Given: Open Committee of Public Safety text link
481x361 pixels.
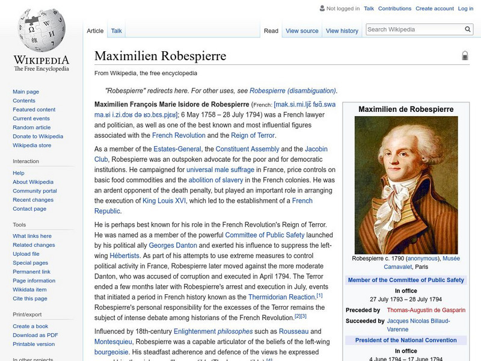Looking at the screenshot, I should coord(265,235).
